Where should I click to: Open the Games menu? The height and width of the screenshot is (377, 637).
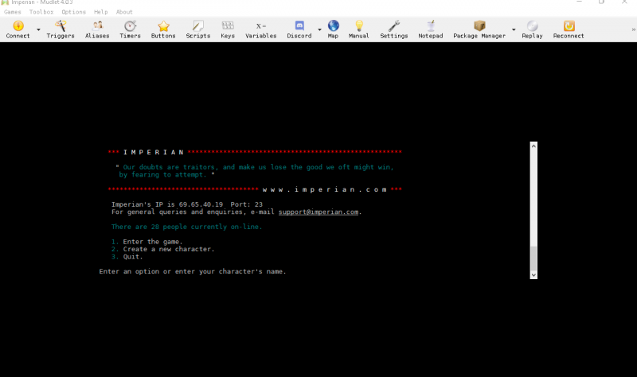(x=13, y=12)
